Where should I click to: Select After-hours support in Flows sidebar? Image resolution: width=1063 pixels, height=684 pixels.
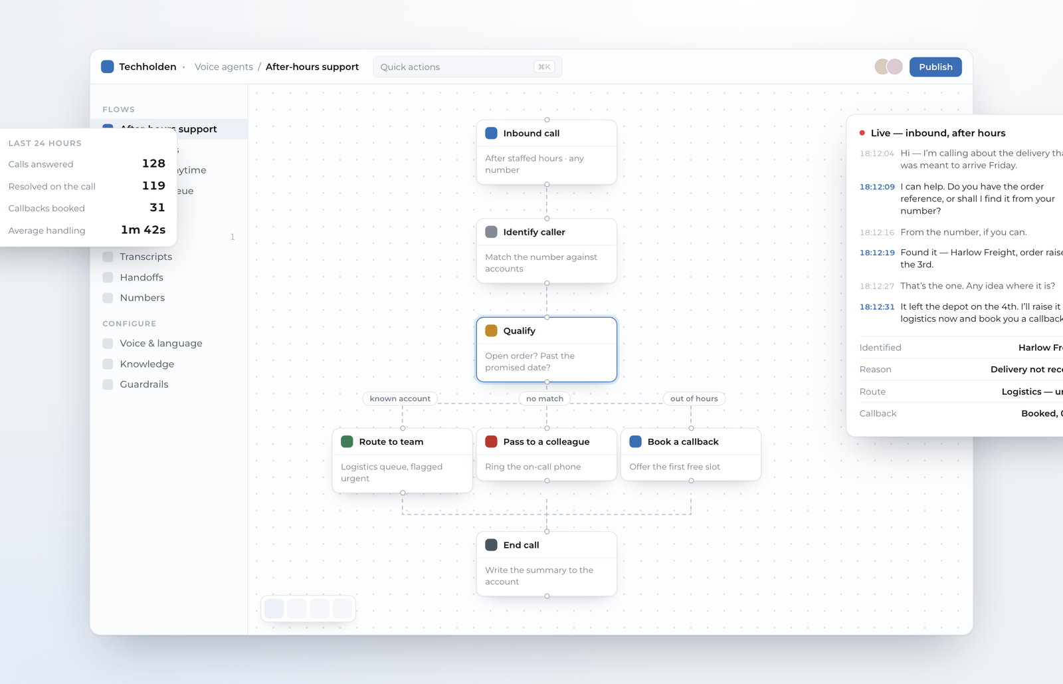(169, 129)
